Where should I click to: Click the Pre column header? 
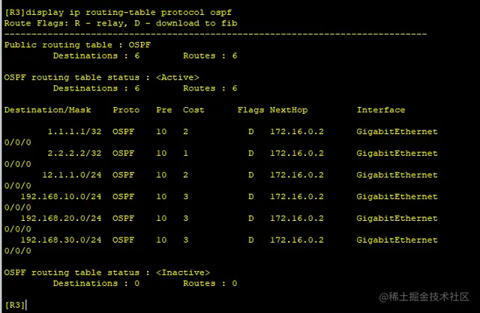tap(163, 110)
